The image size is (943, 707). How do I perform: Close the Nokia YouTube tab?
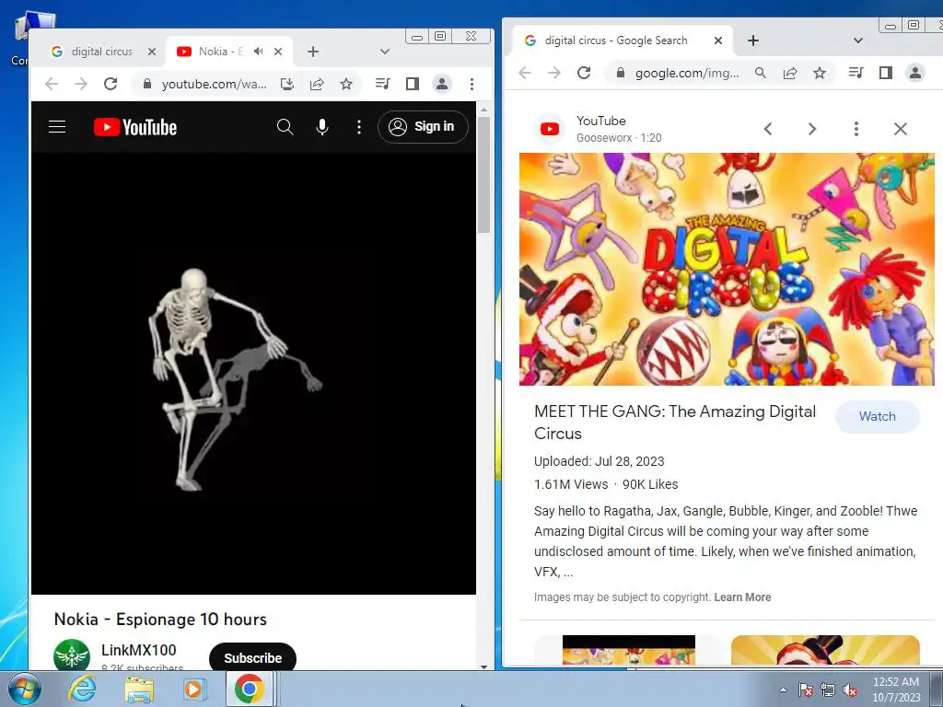pyautogui.click(x=278, y=52)
